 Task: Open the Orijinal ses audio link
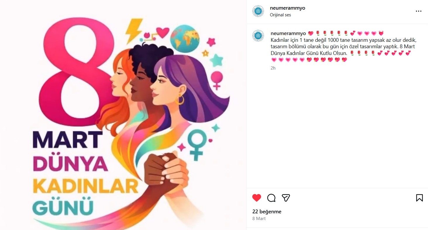tap(280, 15)
